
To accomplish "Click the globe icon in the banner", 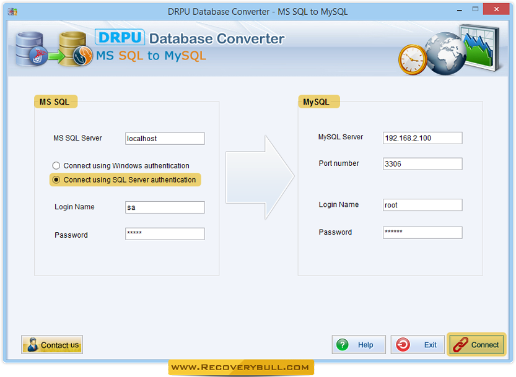I will click(445, 53).
